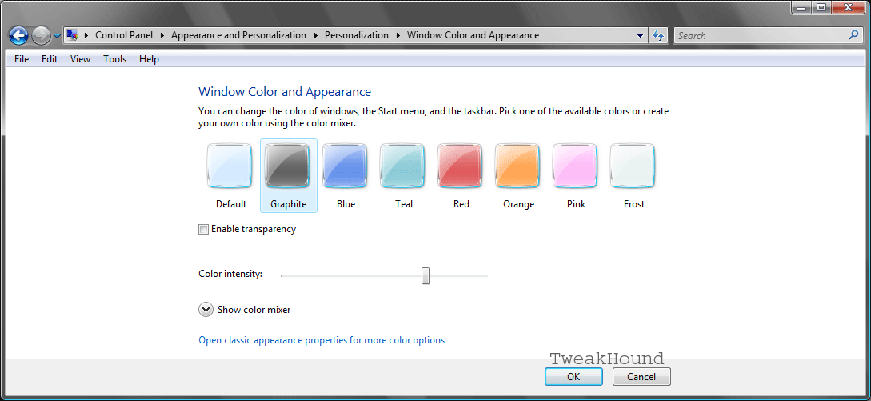Click the search magnifier icon
This screenshot has width=871, height=401.
[x=853, y=35]
